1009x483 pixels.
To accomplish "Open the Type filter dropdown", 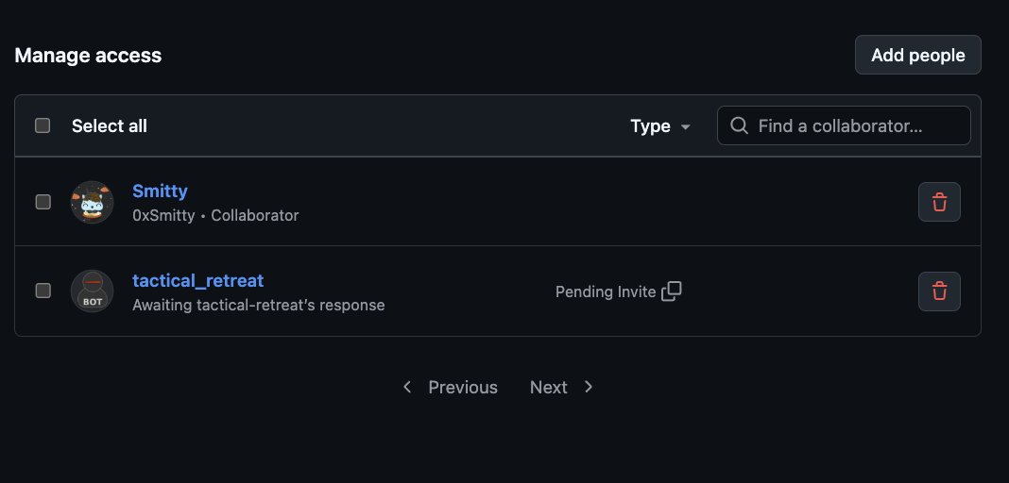I will (660, 125).
